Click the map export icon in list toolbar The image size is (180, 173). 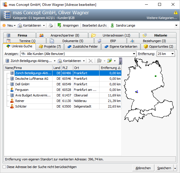point(109,60)
